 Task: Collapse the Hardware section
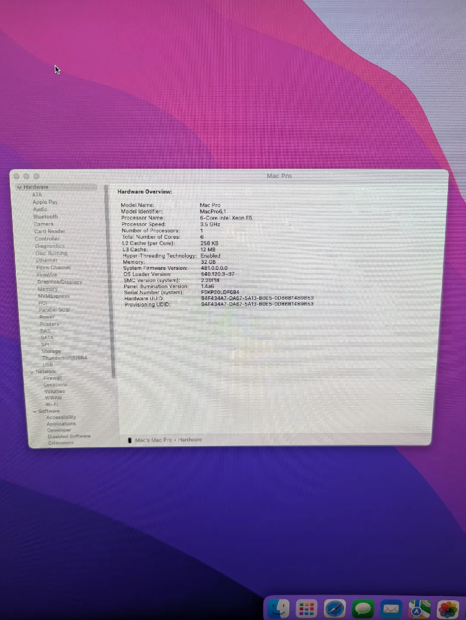pyautogui.click(x=20, y=187)
